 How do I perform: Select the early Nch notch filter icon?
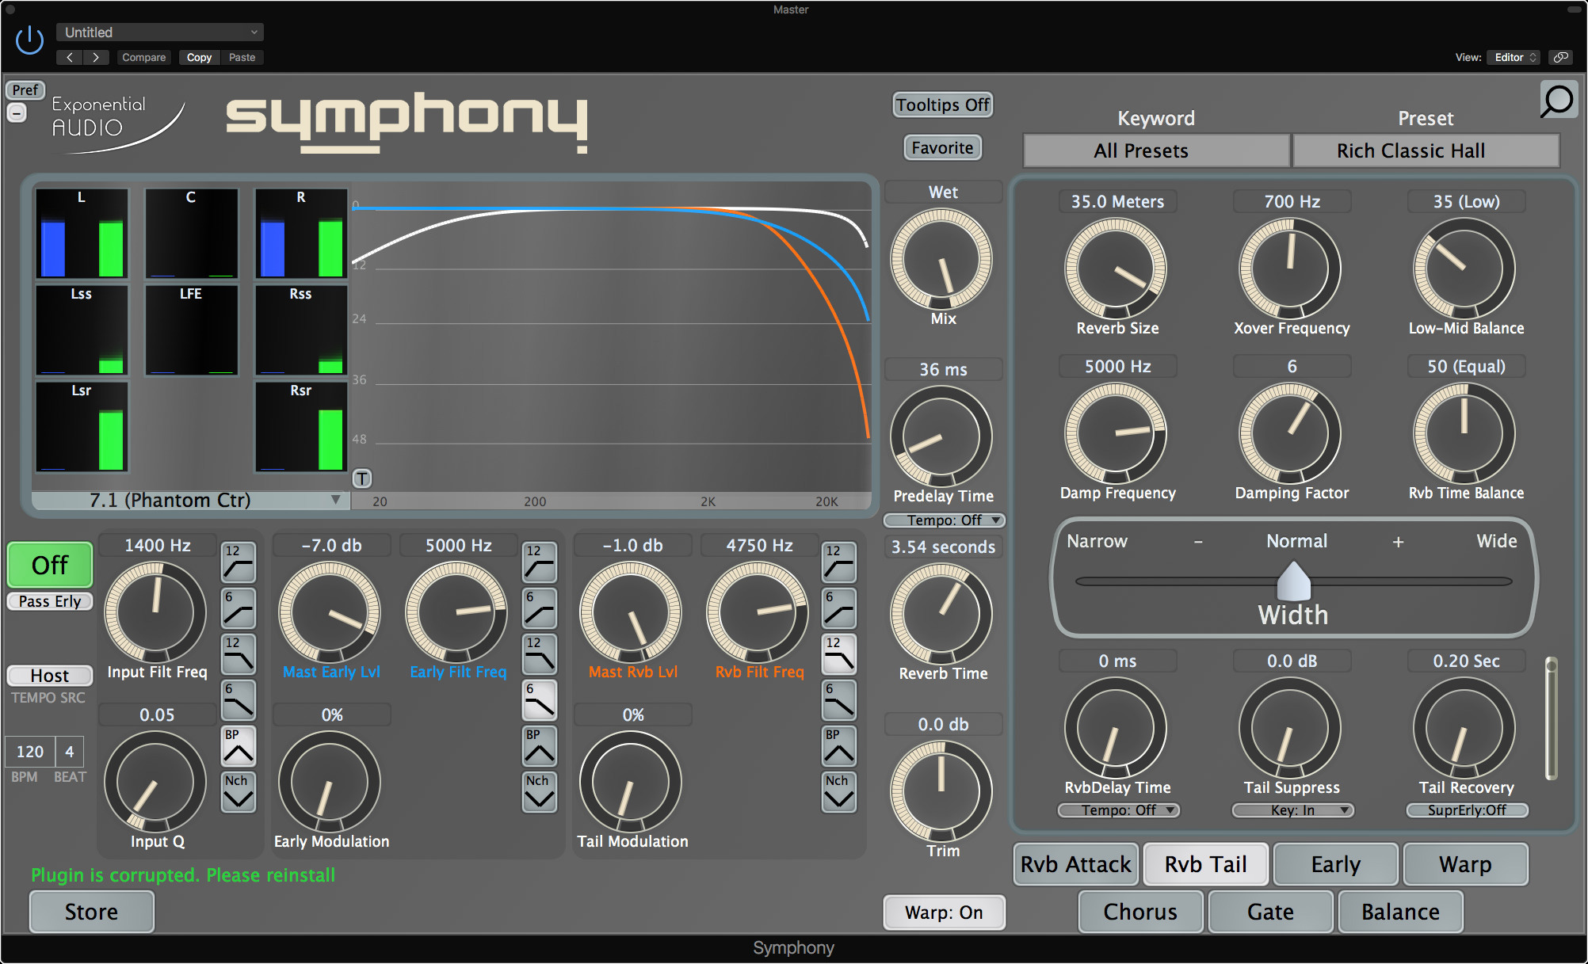(x=539, y=791)
